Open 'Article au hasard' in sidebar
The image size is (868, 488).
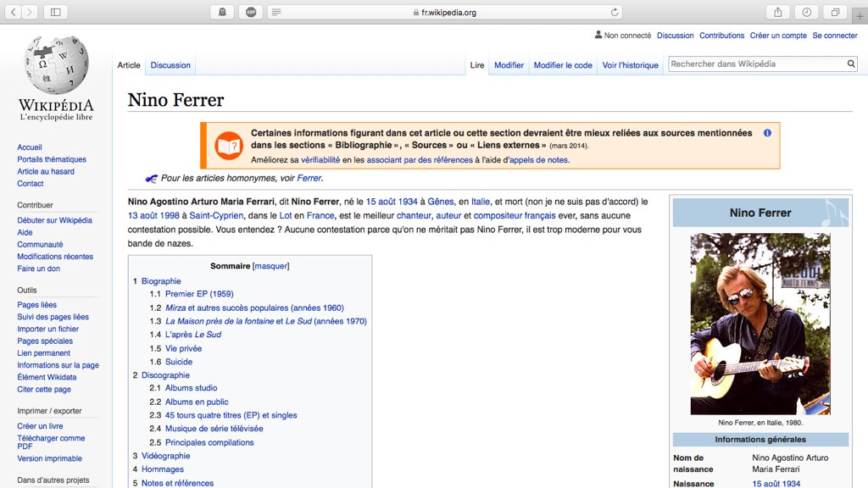[x=46, y=171]
